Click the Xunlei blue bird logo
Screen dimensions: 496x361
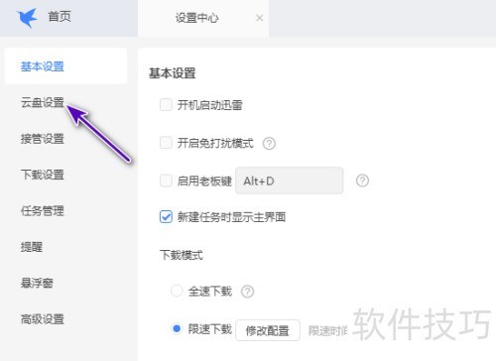tap(27, 17)
